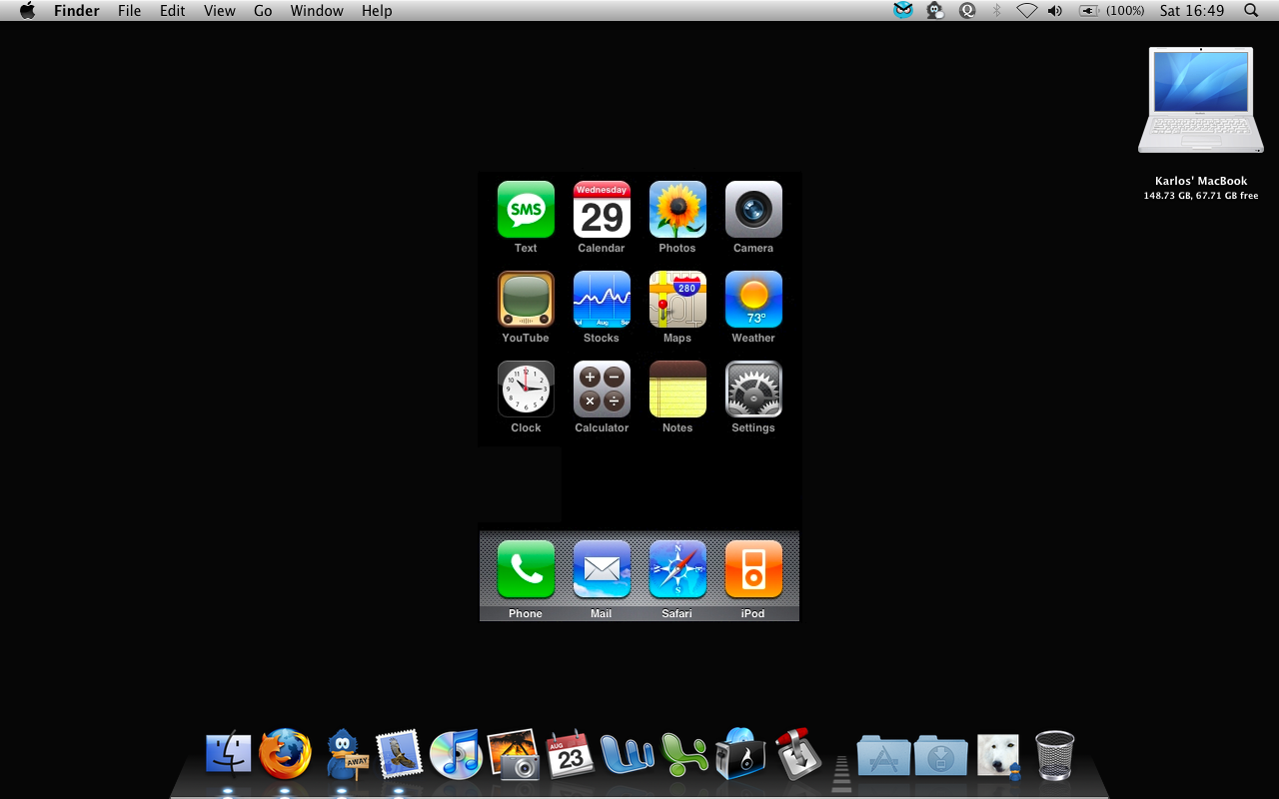Open the File menu
The height and width of the screenshot is (799, 1279).
(x=129, y=10)
